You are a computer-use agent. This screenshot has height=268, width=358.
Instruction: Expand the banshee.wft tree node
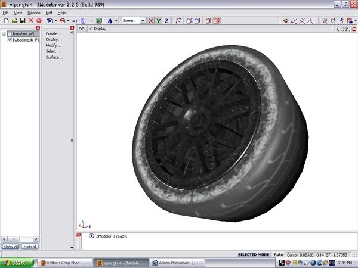pyautogui.click(x=4, y=34)
